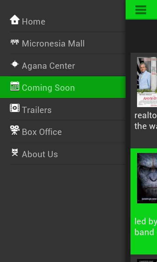The height and width of the screenshot is (262, 157).
Task: Select the highlighted Coming Soon entry
Action: point(63,87)
